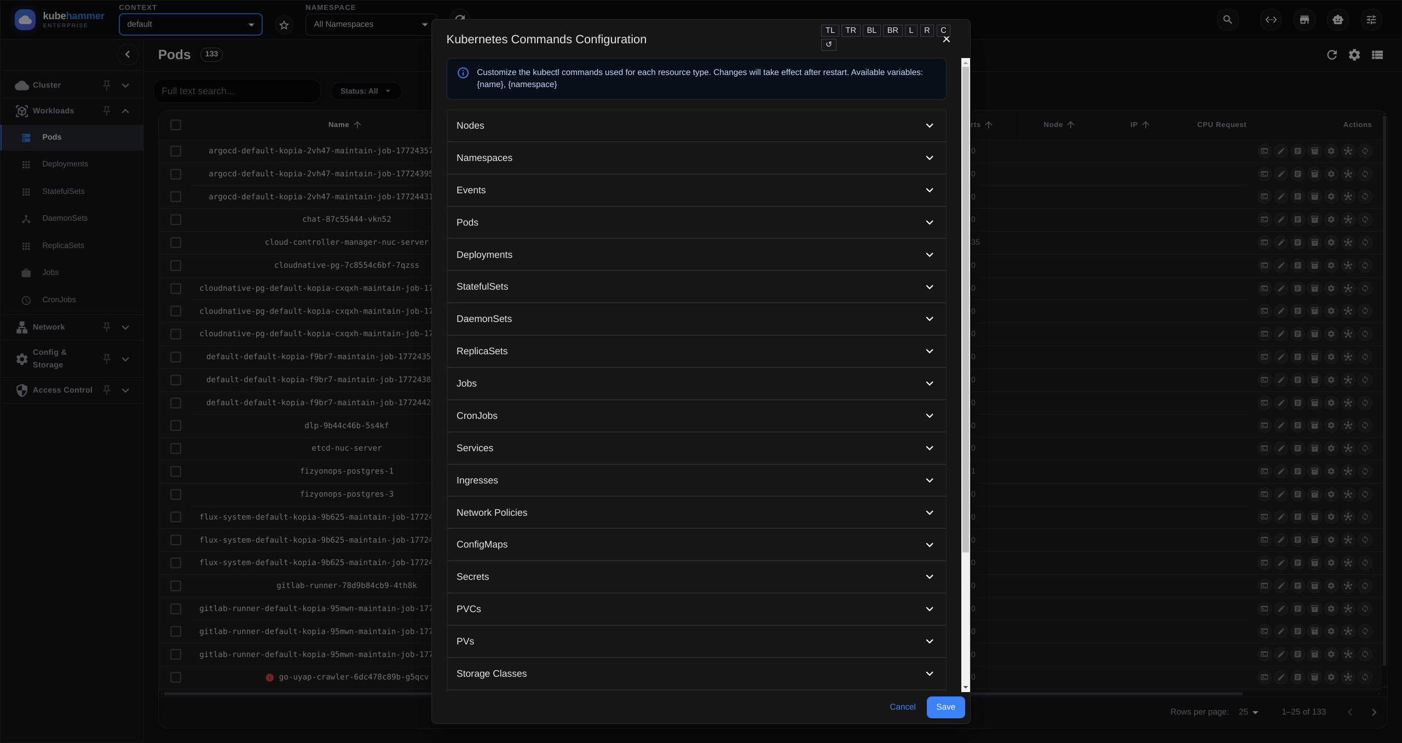Click the edit pencil icon in the first pod row
The width and height of the screenshot is (1402, 743).
[1281, 151]
